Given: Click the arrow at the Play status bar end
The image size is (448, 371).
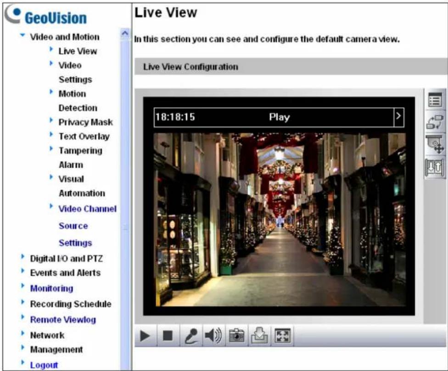Looking at the screenshot, I should pos(398,117).
